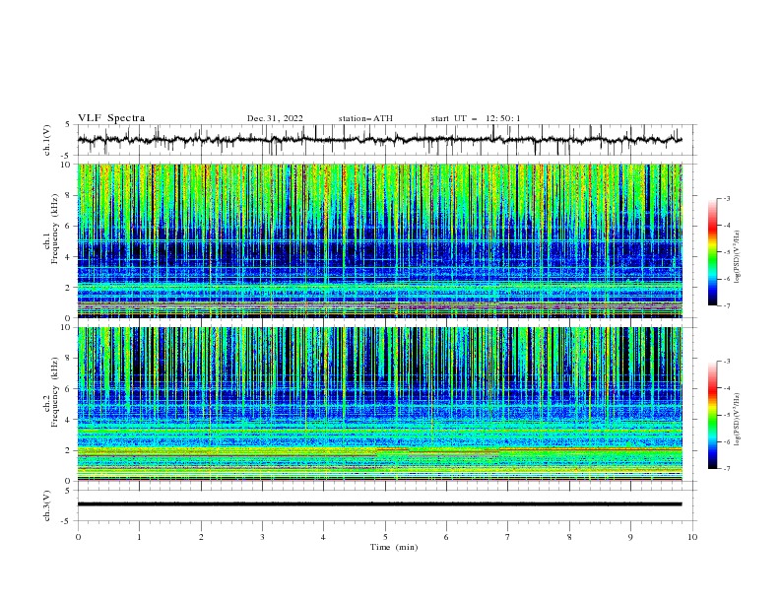
Task: Click the ch.3 flat voltage trace
Action: click(x=379, y=504)
